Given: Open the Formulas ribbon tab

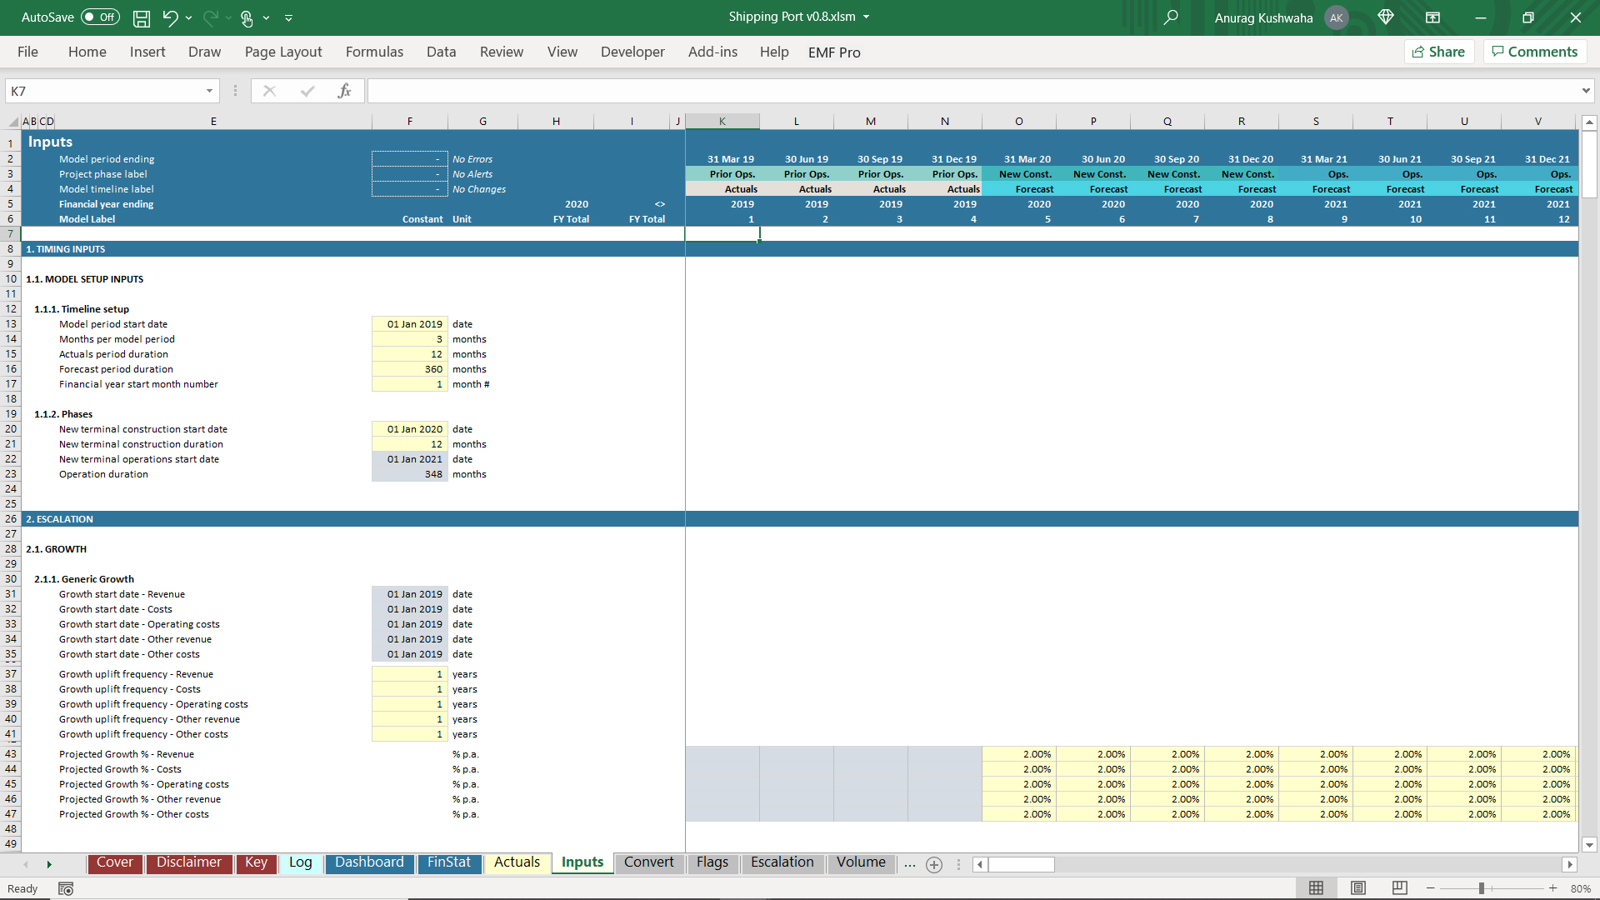Looking at the screenshot, I should (x=374, y=52).
